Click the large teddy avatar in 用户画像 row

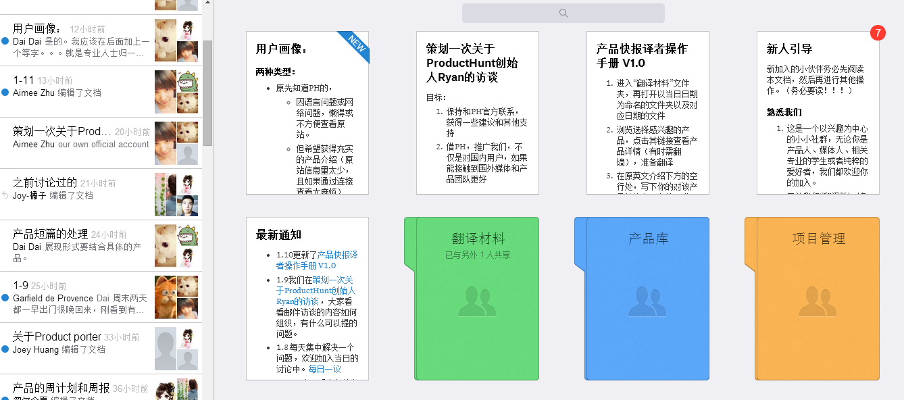coord(165,41)
